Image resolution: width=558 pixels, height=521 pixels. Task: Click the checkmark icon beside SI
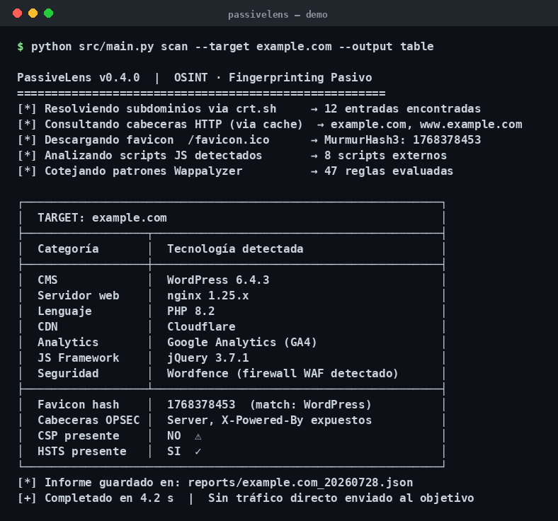tap(198, 452)
